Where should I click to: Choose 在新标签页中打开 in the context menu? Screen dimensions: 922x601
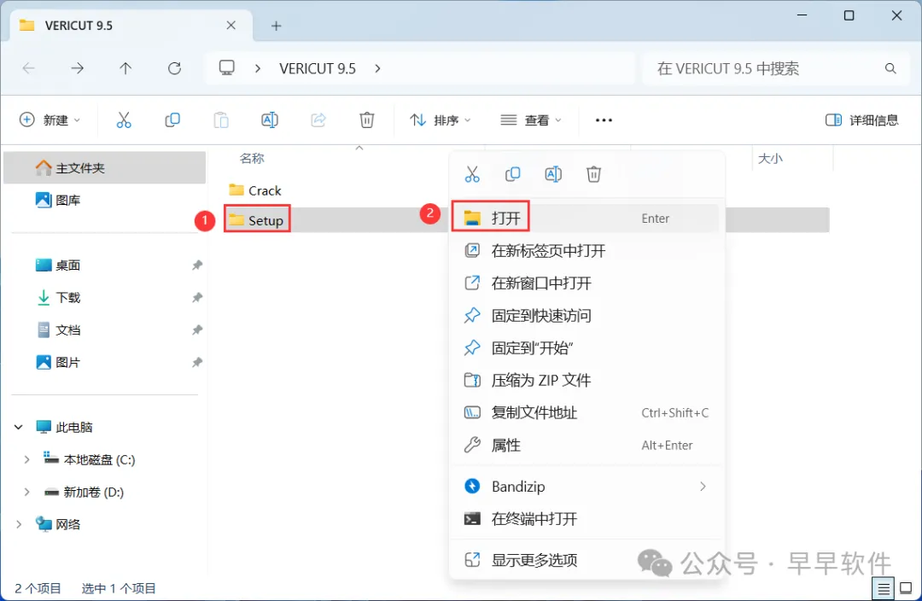coord(586,251)
